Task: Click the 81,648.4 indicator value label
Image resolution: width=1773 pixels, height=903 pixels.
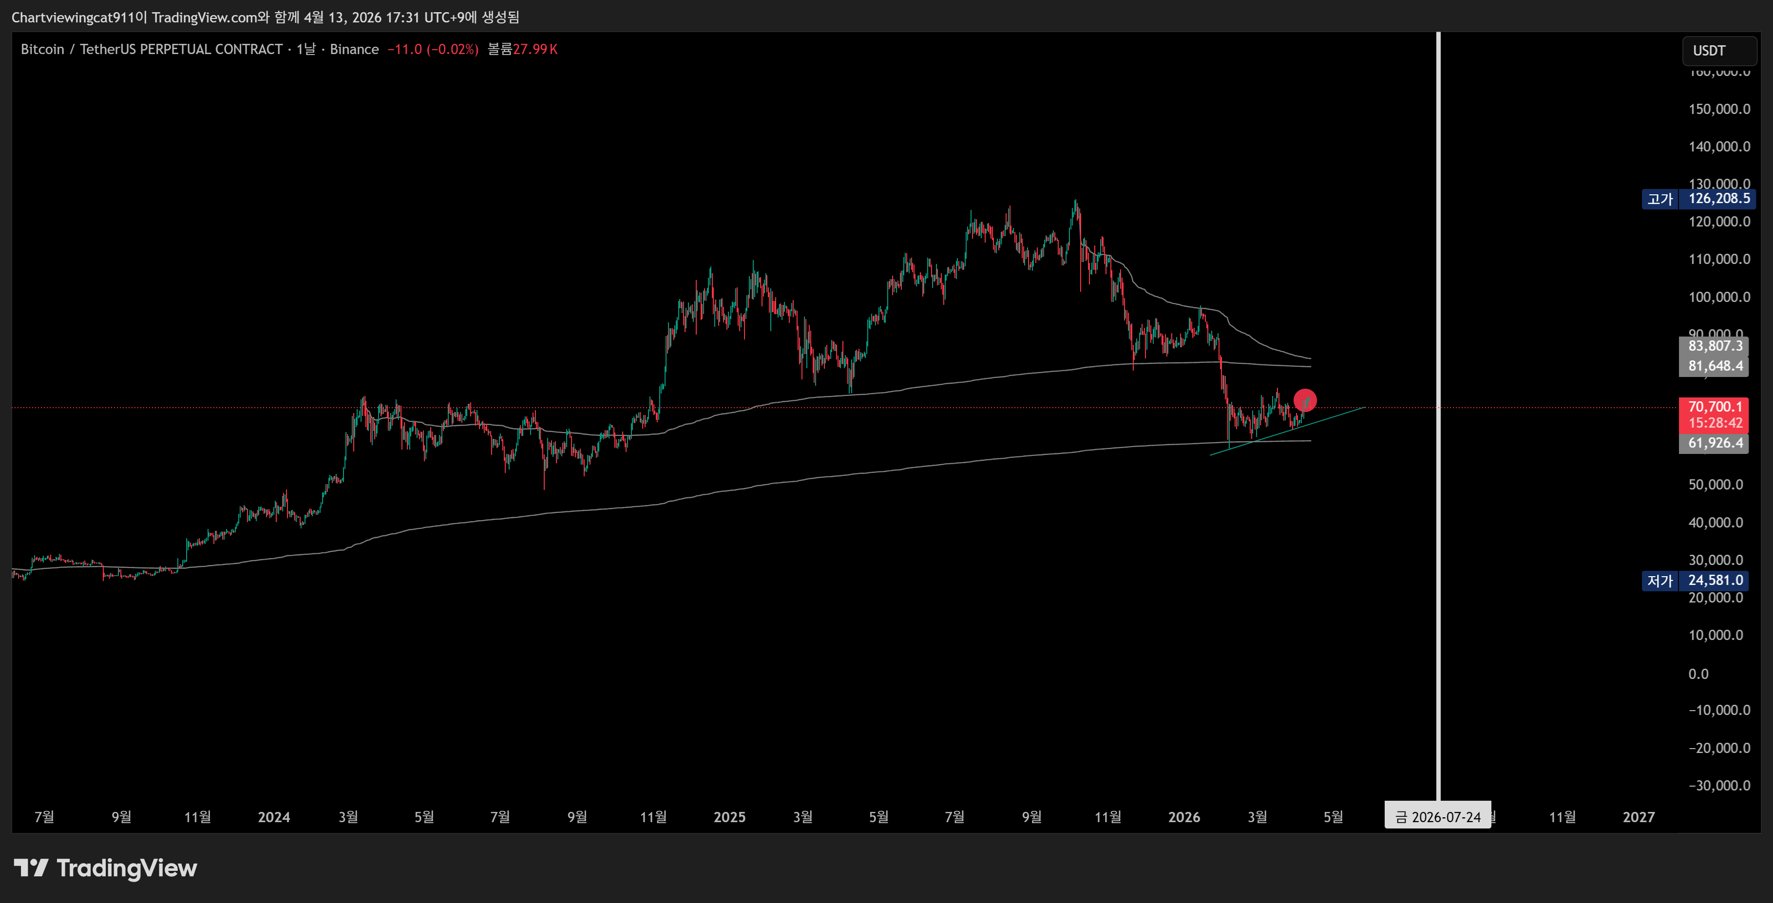Action: pyautogui.click(x=1715, y=366)
